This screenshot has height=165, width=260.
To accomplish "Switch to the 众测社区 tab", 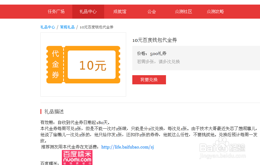I will pyautogui.click(x=183, y=12).
